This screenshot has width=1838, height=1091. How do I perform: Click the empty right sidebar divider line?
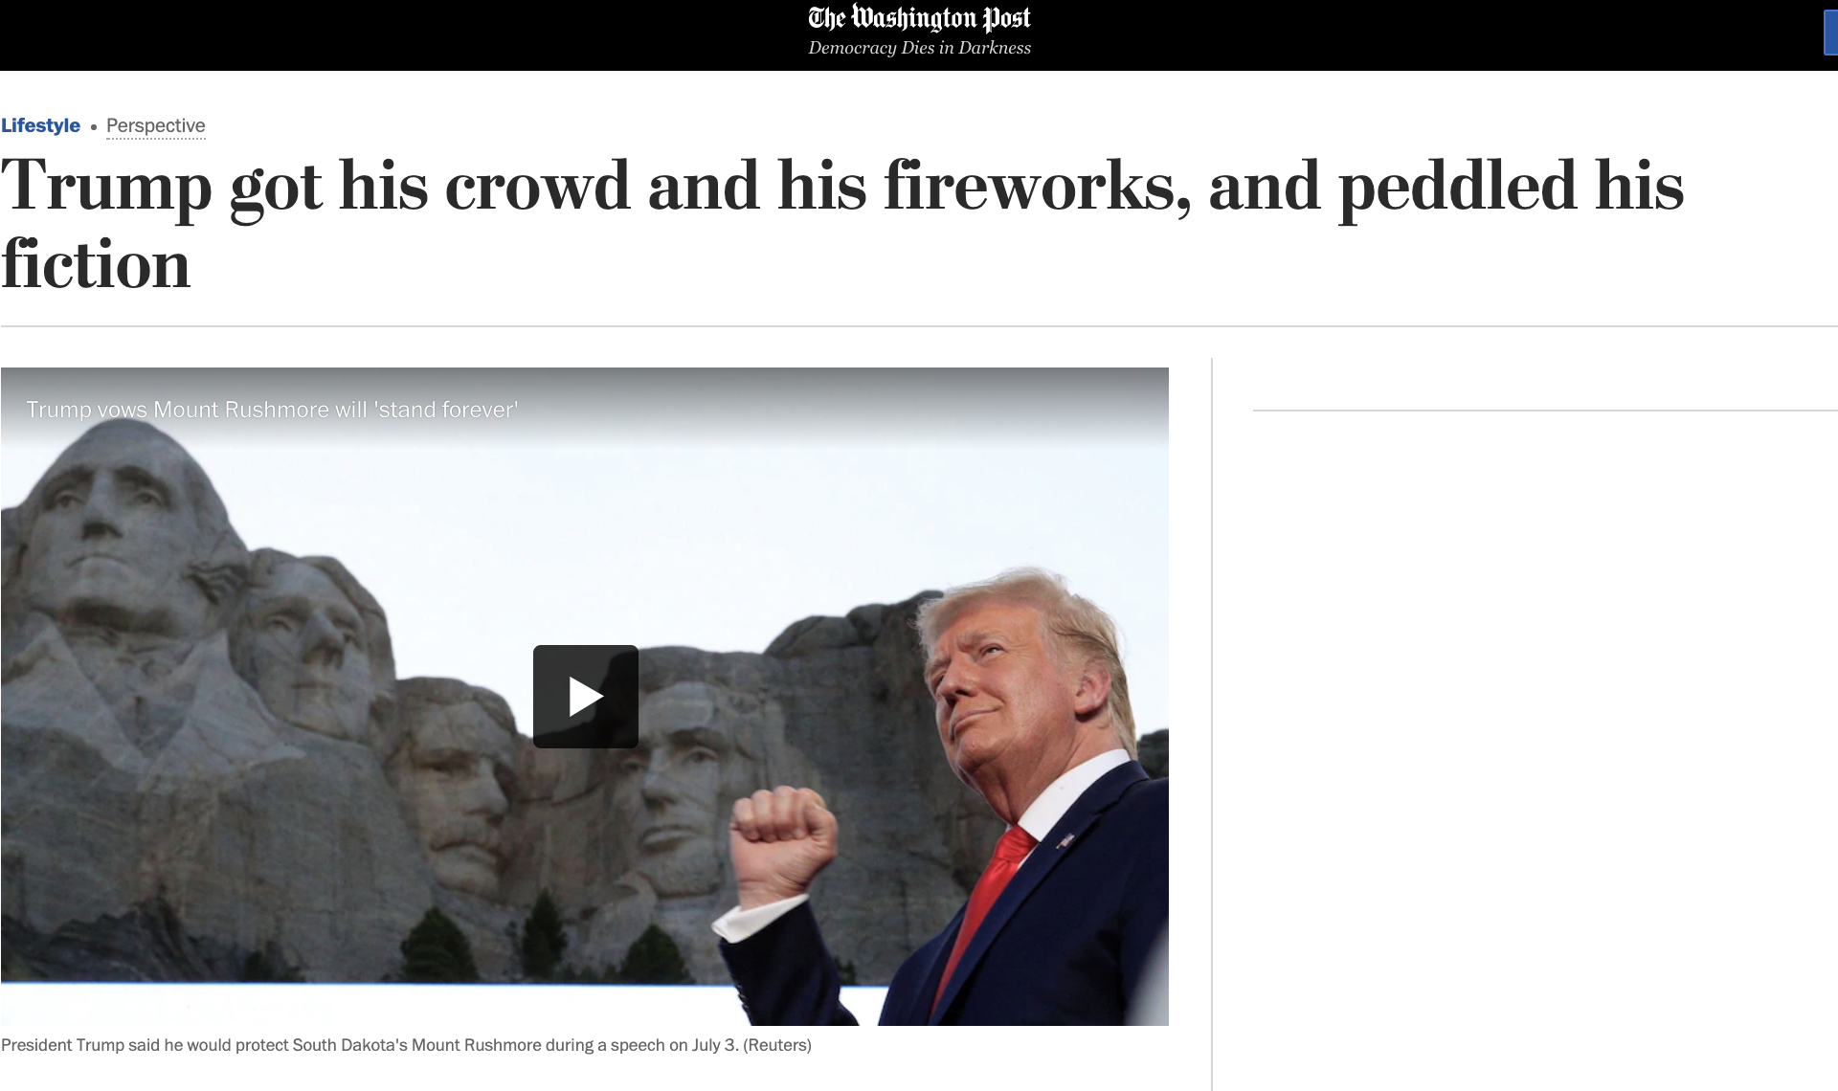(1545, 411)
